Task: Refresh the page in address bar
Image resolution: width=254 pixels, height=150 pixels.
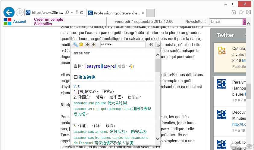Action: click(82, 12)
